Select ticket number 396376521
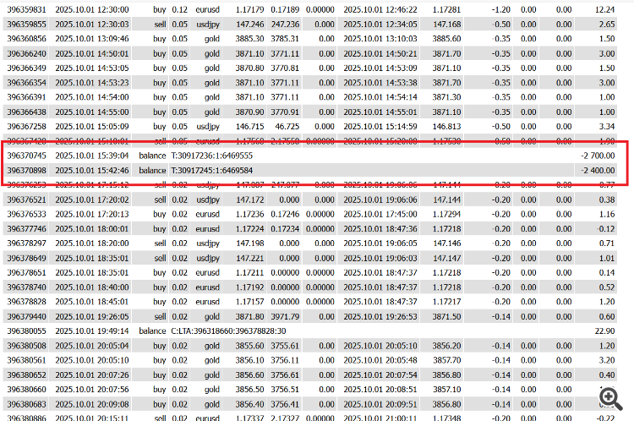The height and width of the screenshot is (421, 634). coord(27,200)
